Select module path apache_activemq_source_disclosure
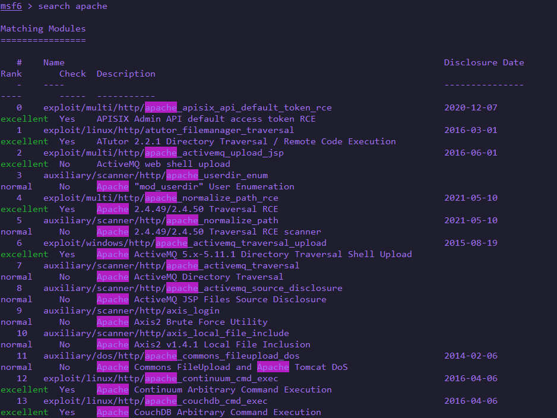Image resolution: width=557 pixels, height=418 pixels. click(x=193, y=288)
